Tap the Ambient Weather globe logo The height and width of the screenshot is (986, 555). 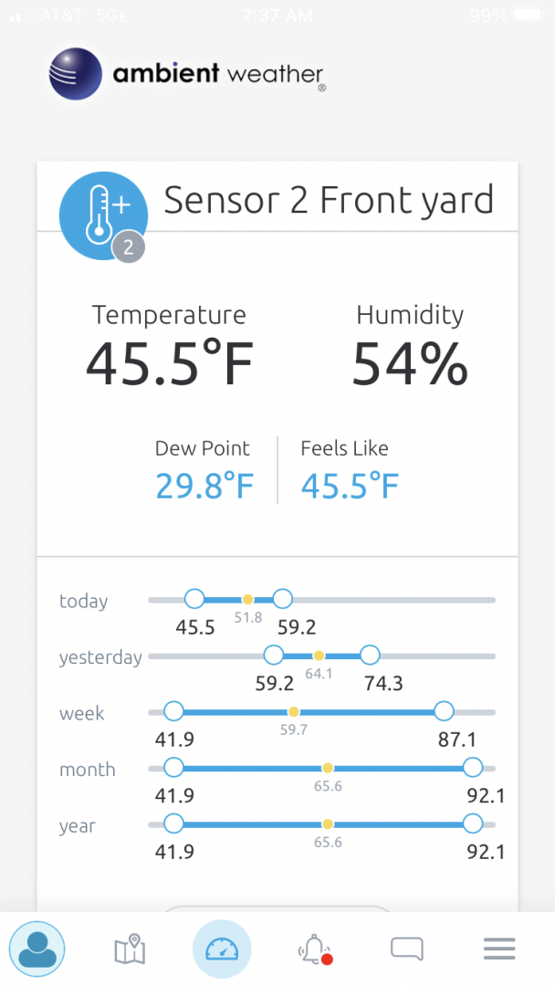tap(76, 74)
